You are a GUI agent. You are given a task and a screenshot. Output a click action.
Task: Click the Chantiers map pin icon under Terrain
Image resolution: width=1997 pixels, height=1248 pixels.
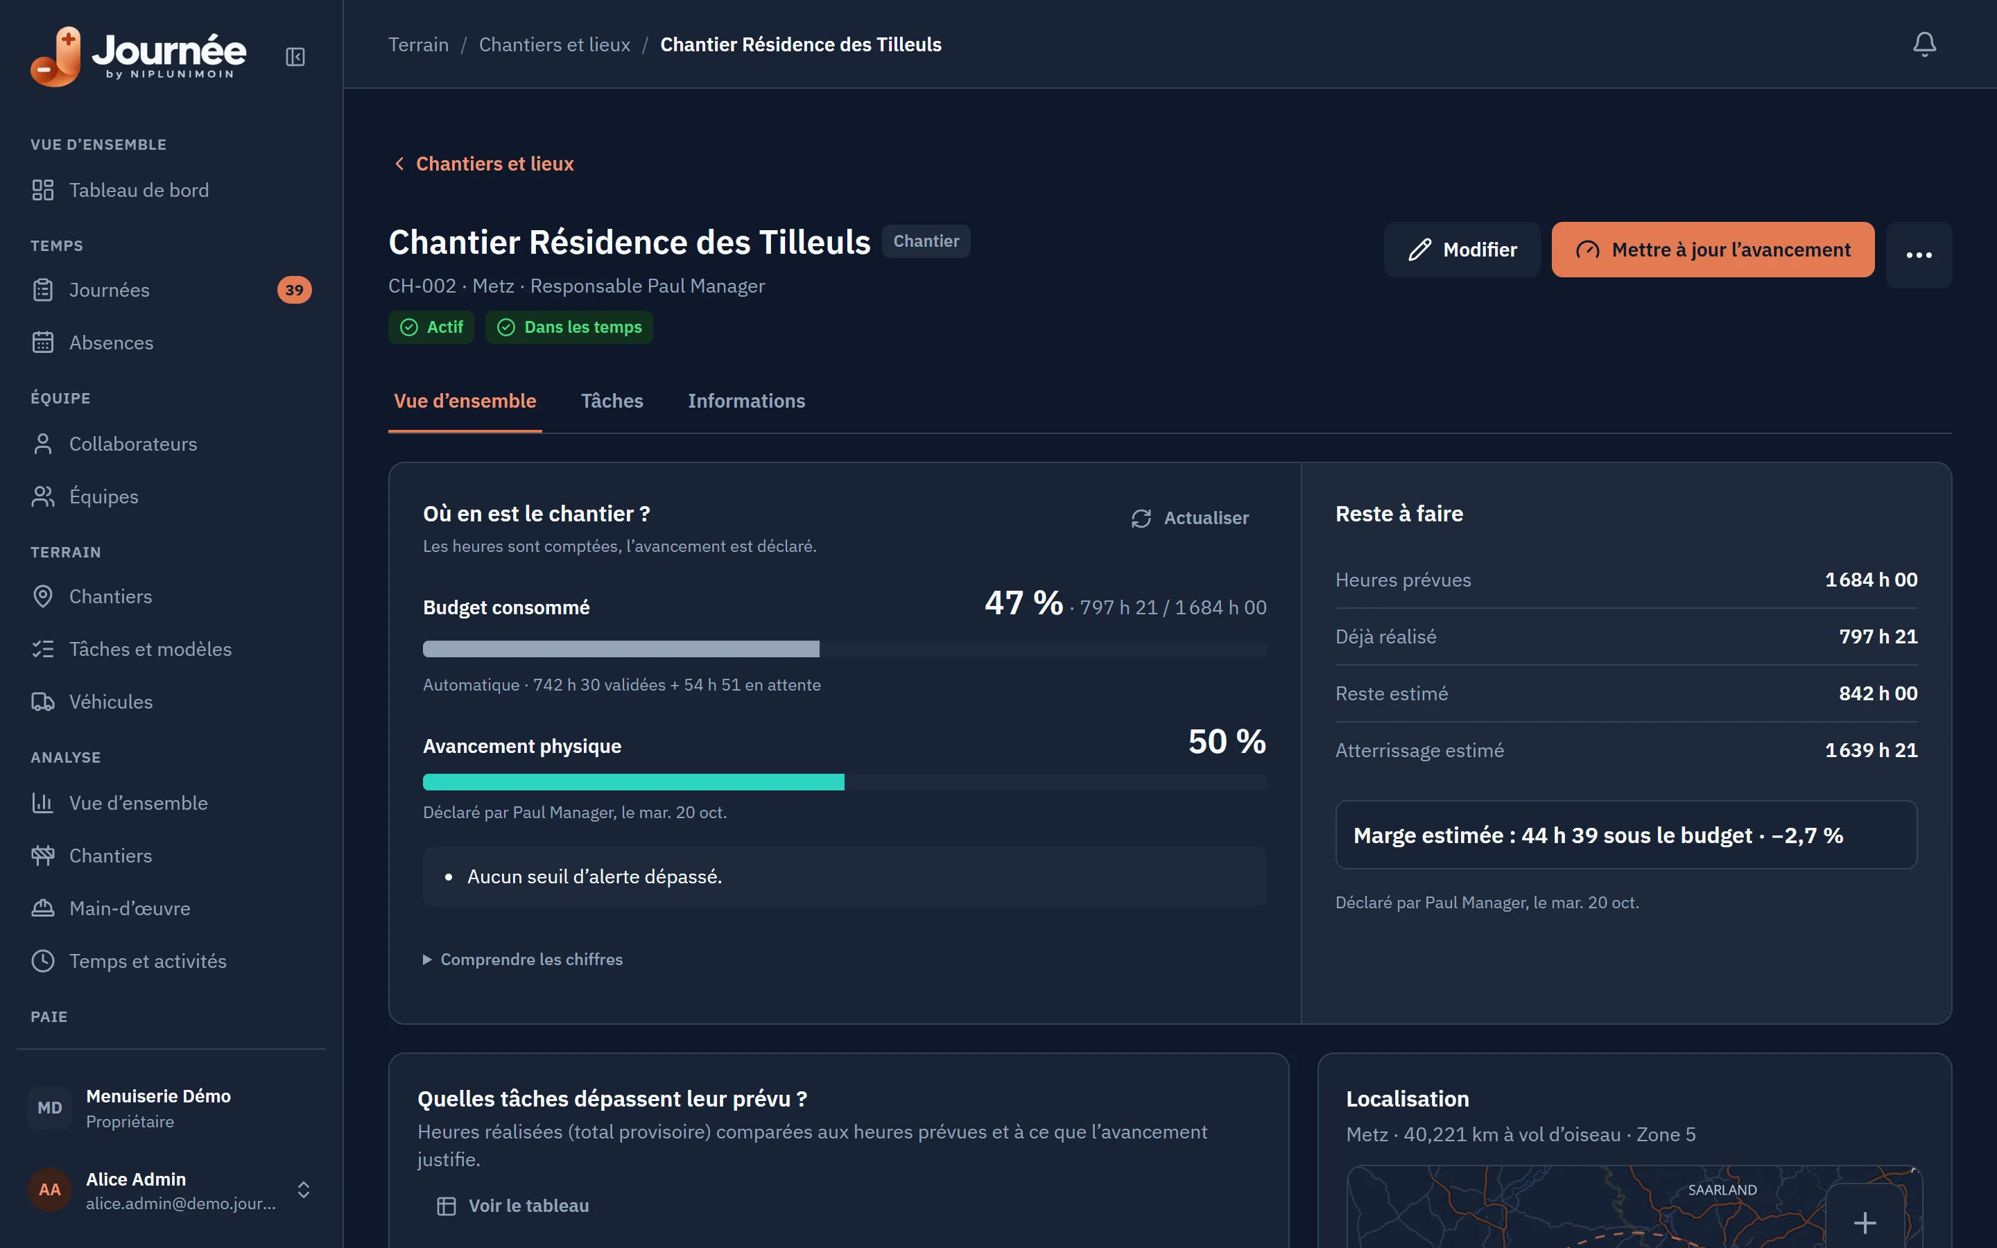43,596
